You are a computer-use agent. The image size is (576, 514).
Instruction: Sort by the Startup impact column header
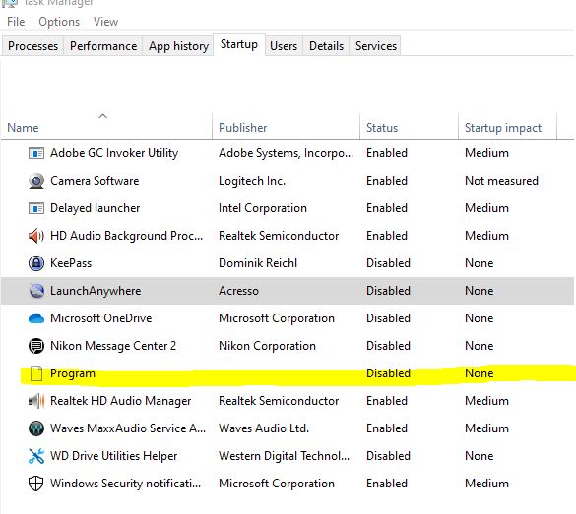point(507,127)
